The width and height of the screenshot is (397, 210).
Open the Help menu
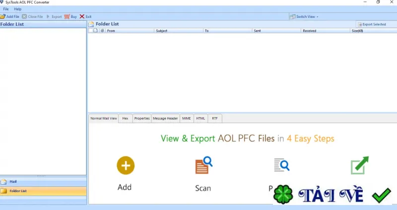coord(18,9)
